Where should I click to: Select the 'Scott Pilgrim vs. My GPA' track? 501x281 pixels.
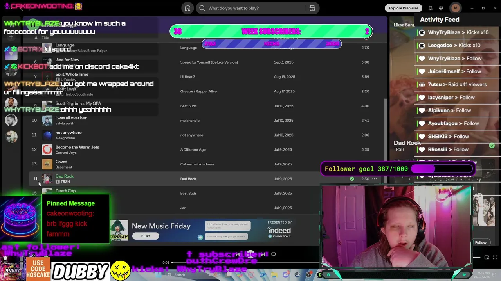pos(78,103)
